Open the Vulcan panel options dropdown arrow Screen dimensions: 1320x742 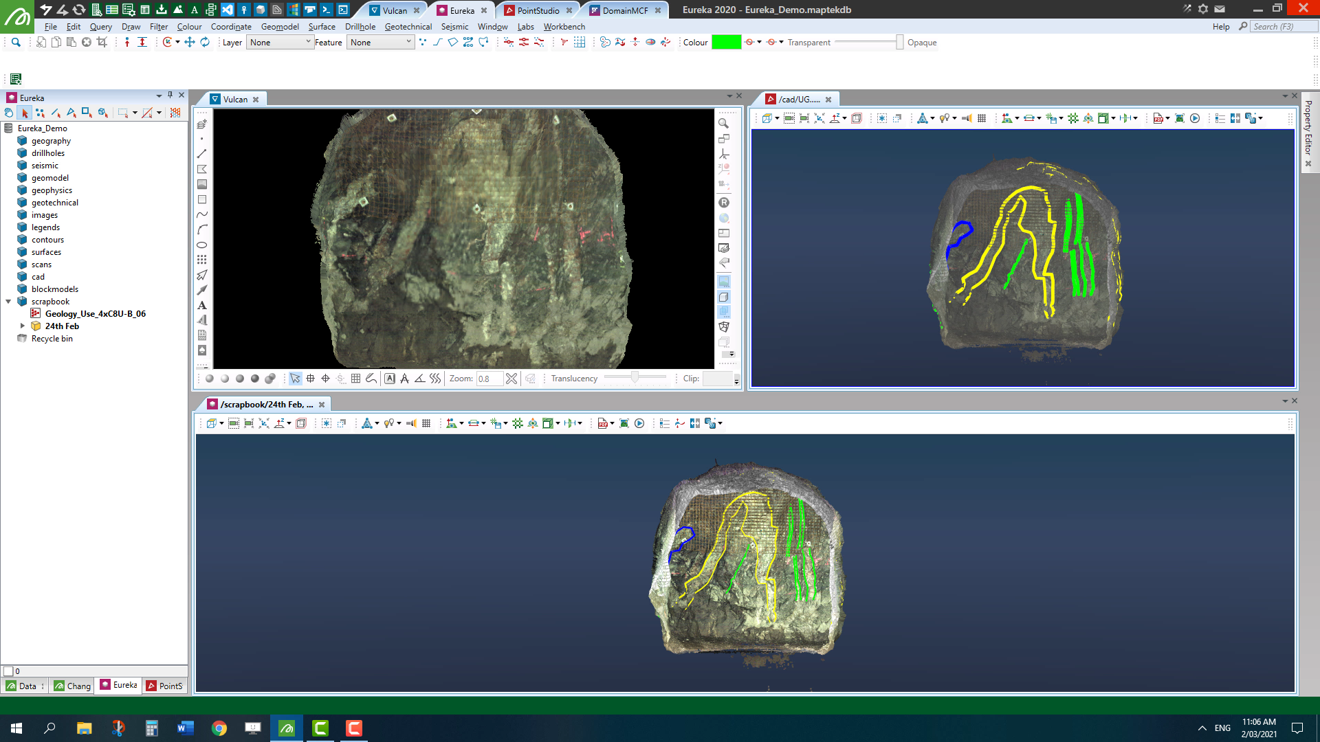point(729,96)
